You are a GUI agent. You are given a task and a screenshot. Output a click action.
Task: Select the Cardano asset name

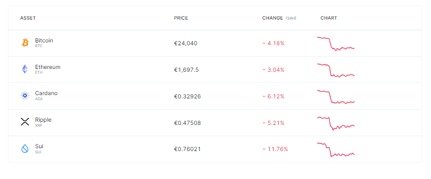46,93
